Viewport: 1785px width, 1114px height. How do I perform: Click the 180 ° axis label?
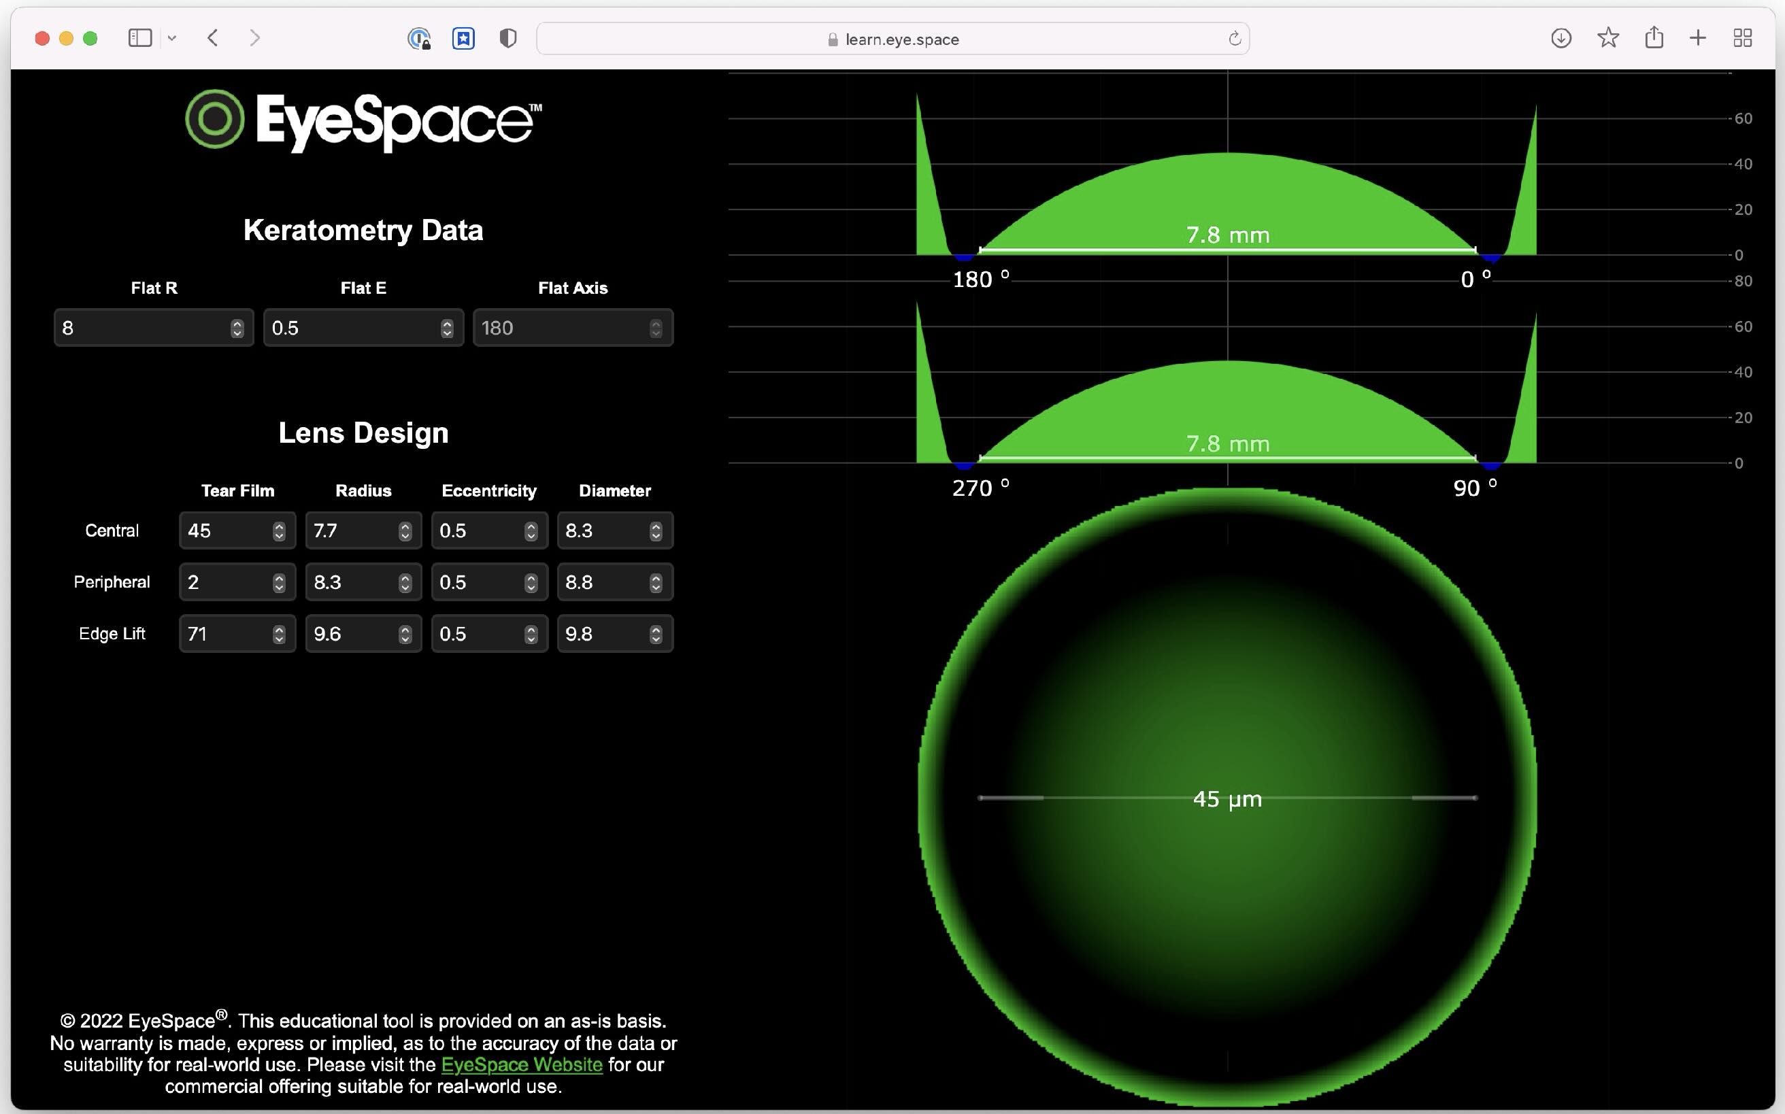coord(981,280)
